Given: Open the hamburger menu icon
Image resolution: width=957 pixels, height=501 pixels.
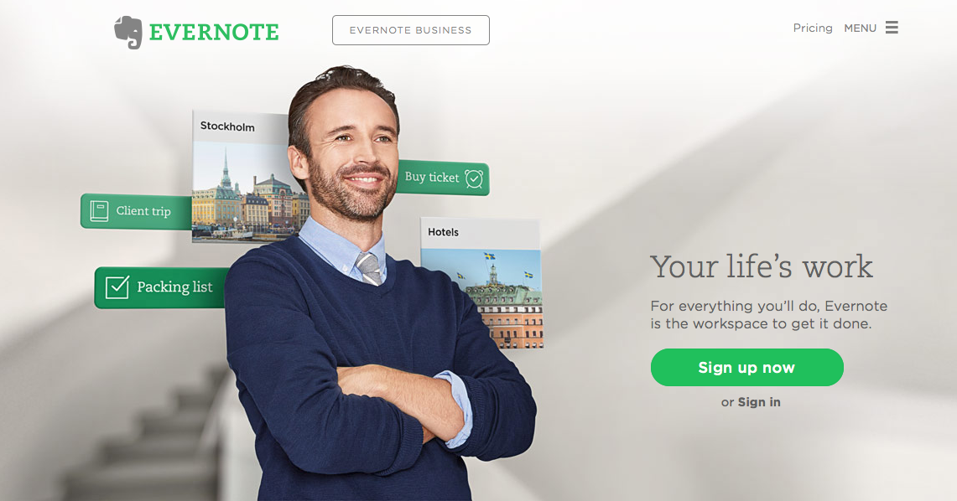Looking at the screenshot, I should [892, 28].
